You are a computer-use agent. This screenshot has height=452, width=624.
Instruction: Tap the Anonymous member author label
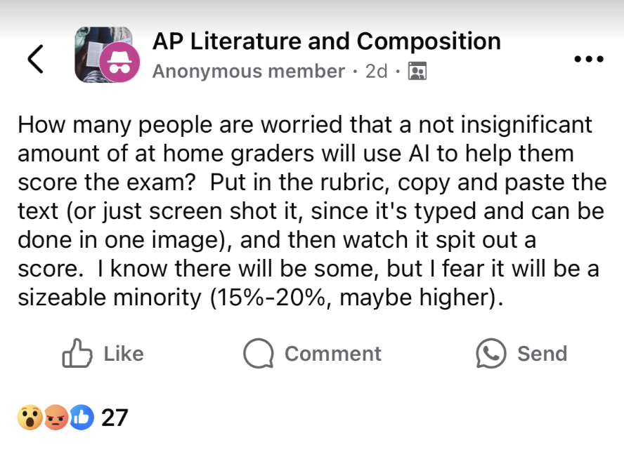pyautogui.click(x=248, y=72)
